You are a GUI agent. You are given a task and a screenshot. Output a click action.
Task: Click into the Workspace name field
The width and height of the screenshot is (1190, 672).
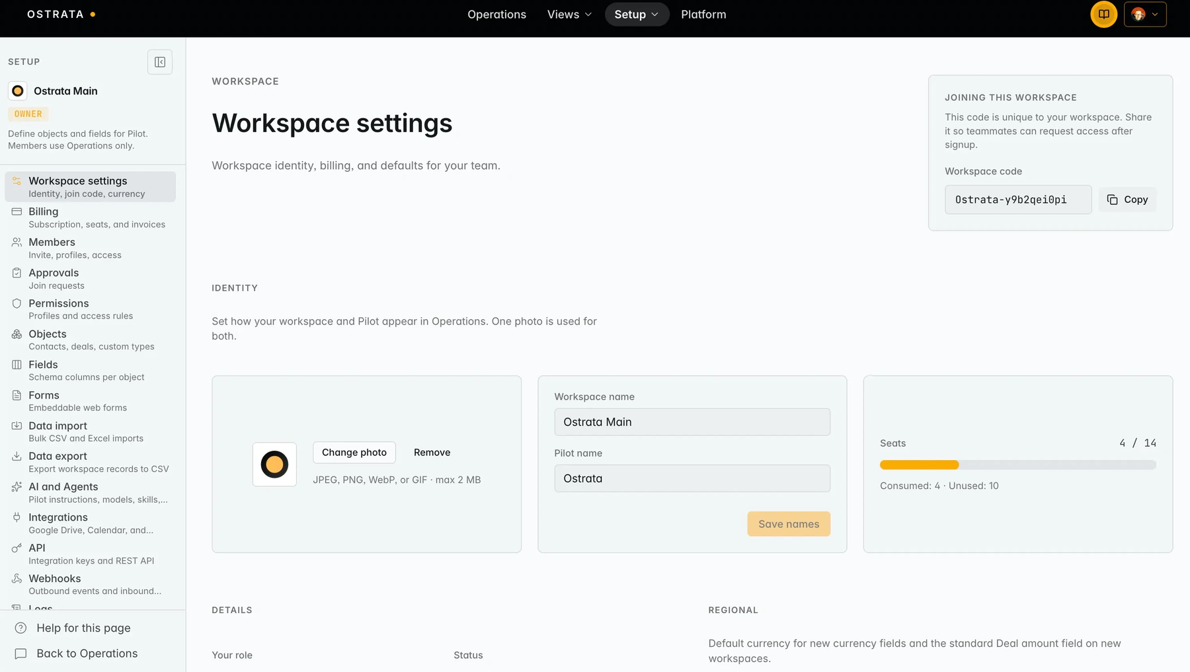(x=692, y=422)
